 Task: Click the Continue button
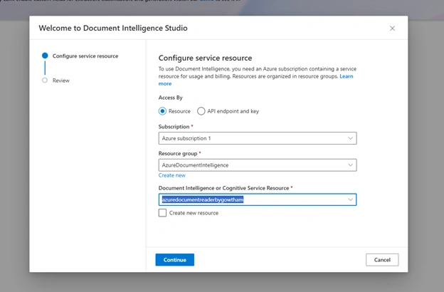coord(175,260)
